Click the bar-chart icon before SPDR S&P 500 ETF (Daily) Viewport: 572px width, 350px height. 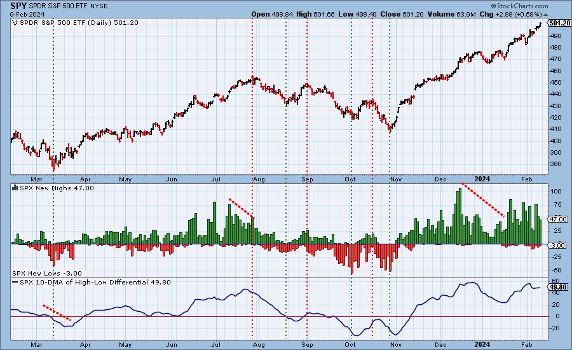coord(15,22)
